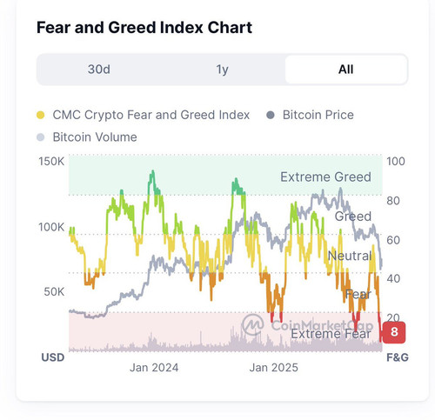The width and height of the screenshot is (435, 420).
Task: Click the Neutral zone label on chart
Action: [x=350, y=256]
